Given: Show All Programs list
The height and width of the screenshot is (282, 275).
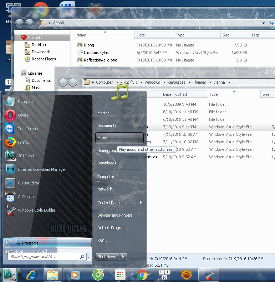Looking at the screenshot, I should point(48,243).
